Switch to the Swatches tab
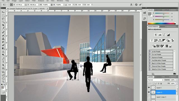This screenshot has height=101, width=179. click(159, 10)
